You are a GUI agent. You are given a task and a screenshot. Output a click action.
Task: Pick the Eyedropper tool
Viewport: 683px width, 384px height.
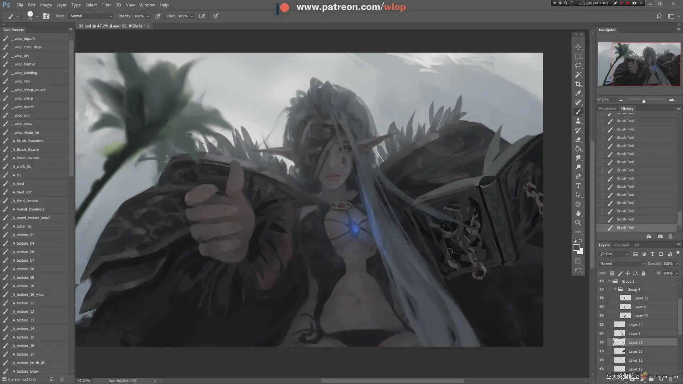[578, 93]
